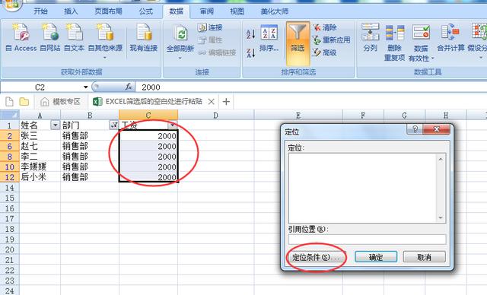Screen dimensions: 487x295
Task: Expand the Name Box dropdown arrow
Action: point(86,87)
